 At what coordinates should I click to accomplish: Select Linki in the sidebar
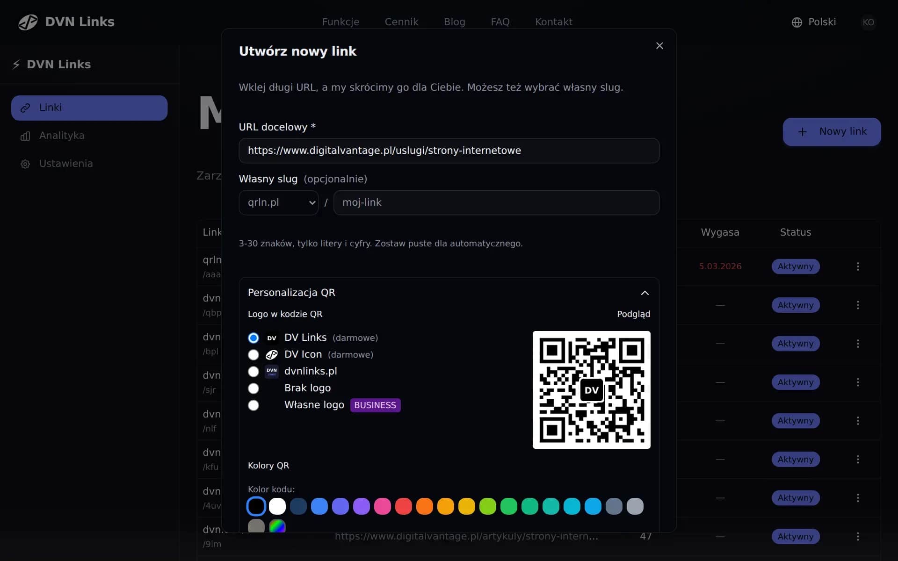(89, 108)
